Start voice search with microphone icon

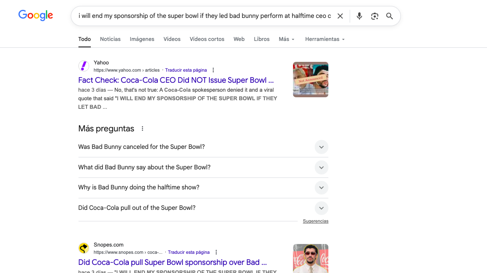pos(359,16)
